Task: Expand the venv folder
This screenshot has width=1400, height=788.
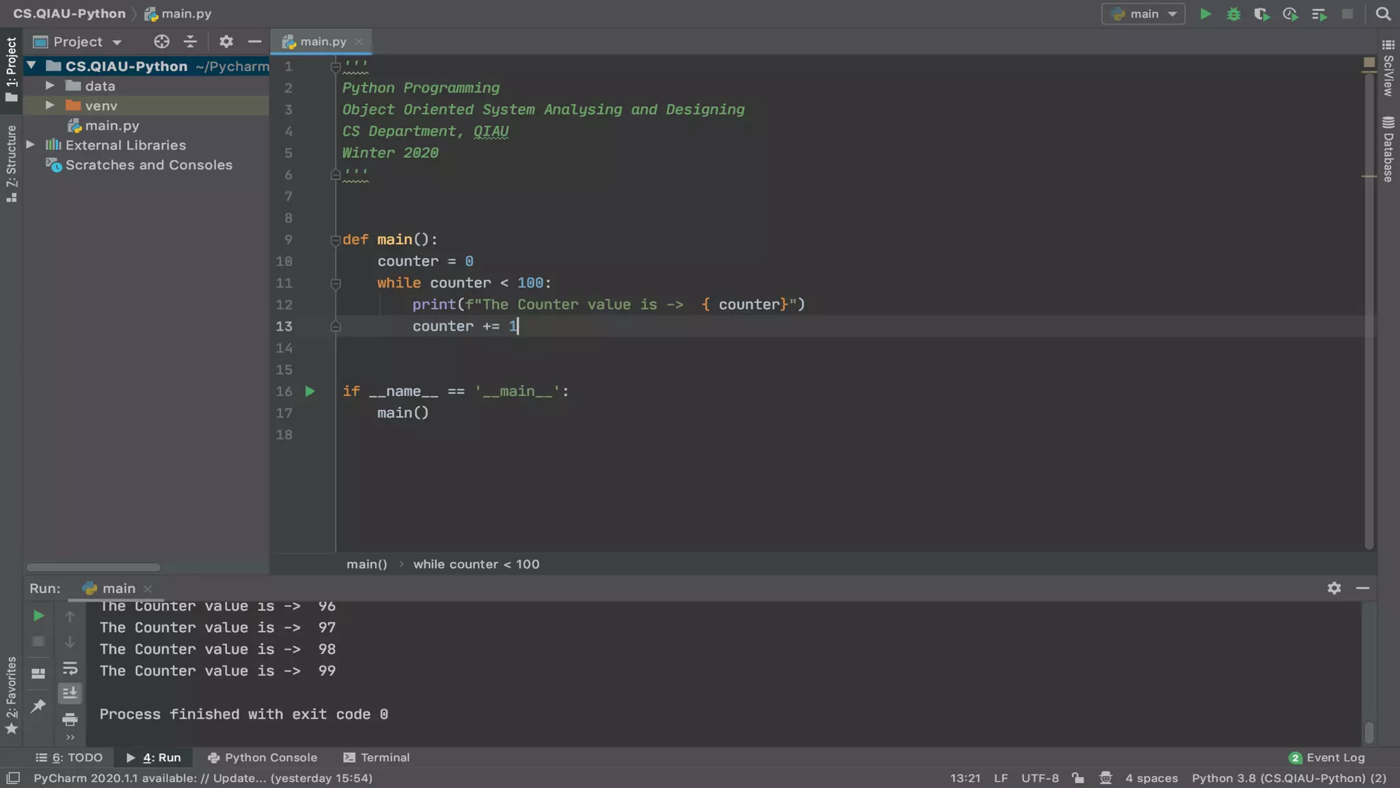Action: [50, 105]
